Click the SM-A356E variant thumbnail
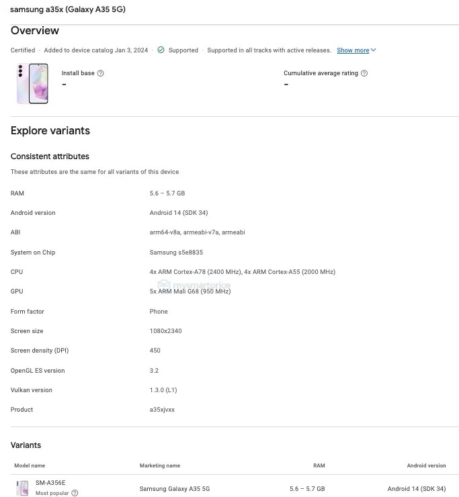This screenshot has width=459, height=497. click(23, 488)
